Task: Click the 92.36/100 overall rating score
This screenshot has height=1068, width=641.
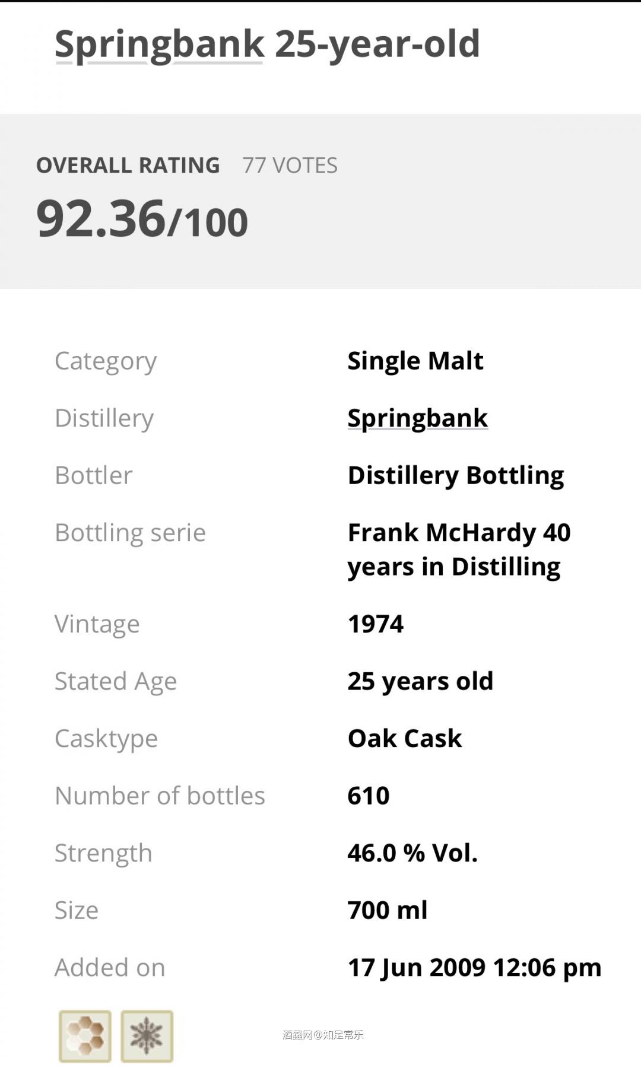Action: click(142, 218)
